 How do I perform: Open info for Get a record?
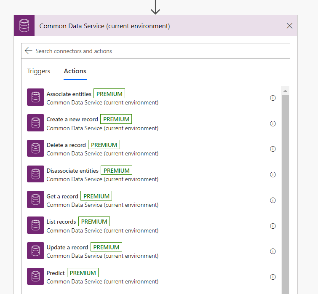coord(273,200)
